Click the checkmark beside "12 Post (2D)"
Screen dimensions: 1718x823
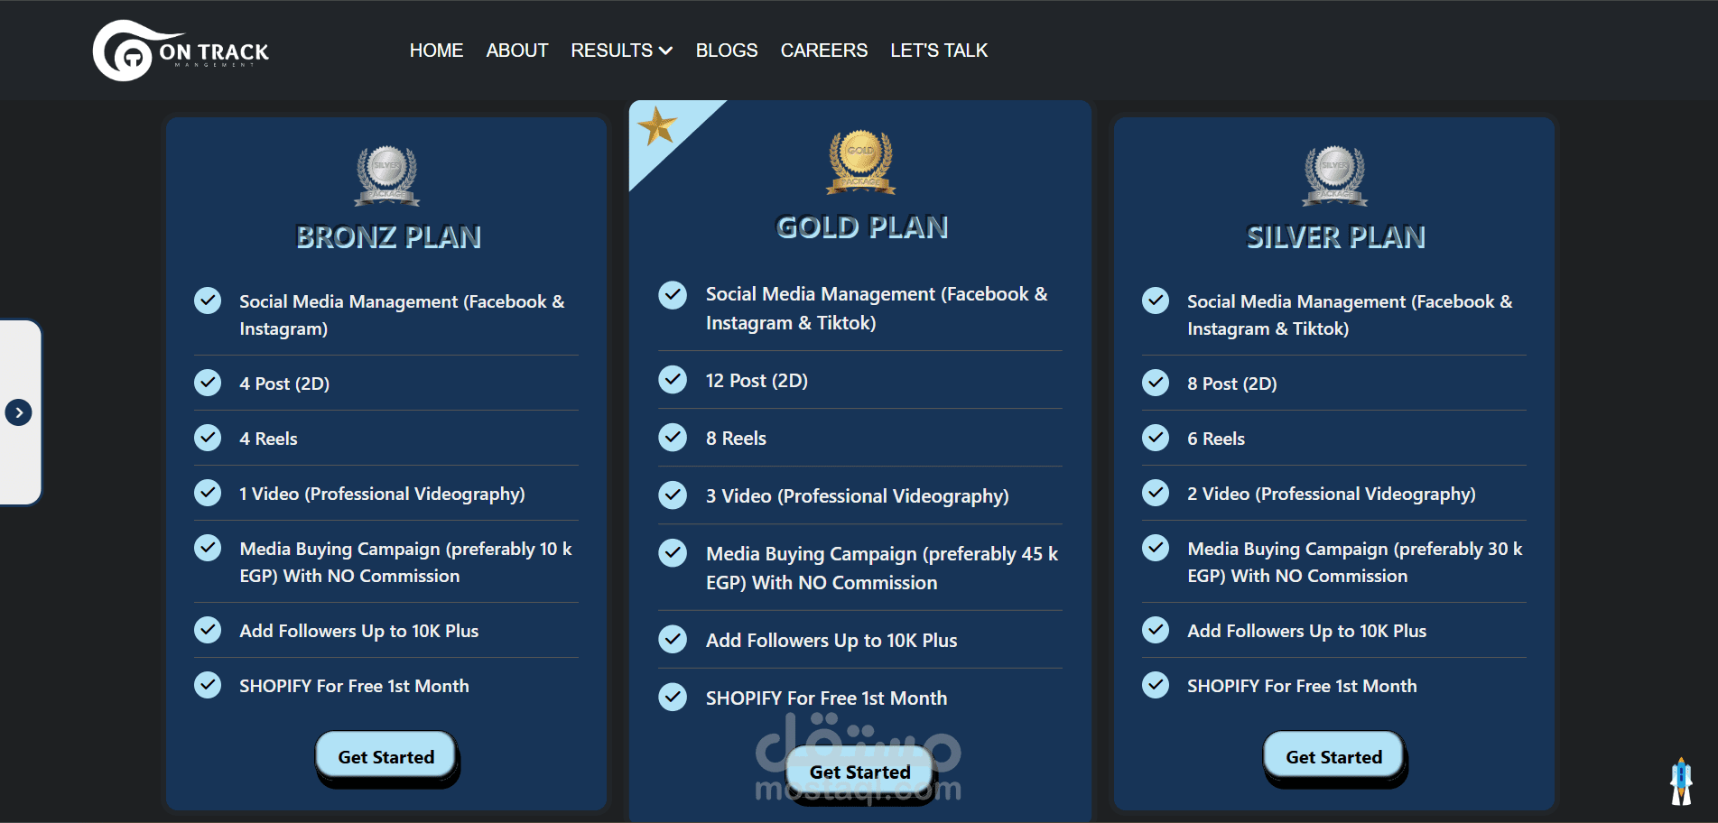pos(673,380)
